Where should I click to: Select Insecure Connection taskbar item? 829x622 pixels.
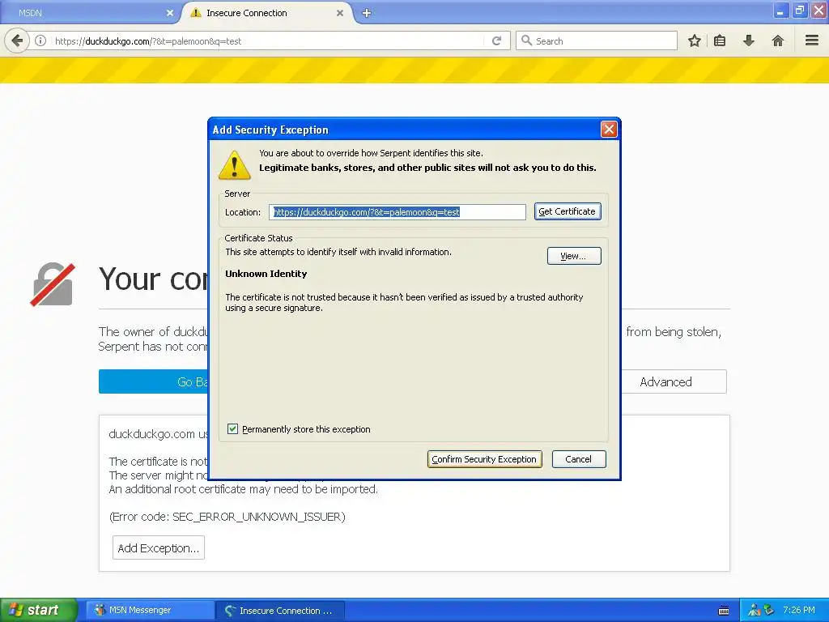280,611
